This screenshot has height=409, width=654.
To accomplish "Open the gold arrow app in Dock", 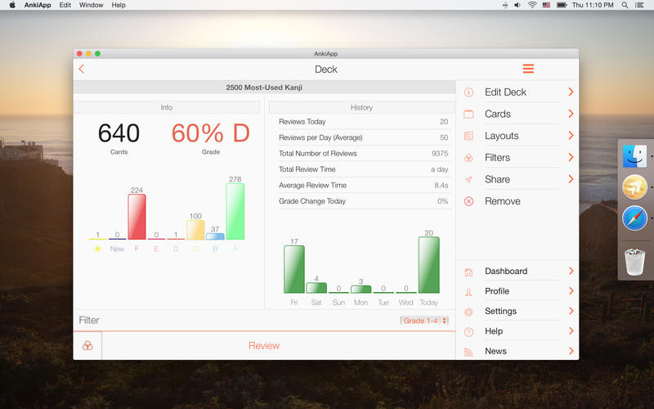I will [634, 187].
